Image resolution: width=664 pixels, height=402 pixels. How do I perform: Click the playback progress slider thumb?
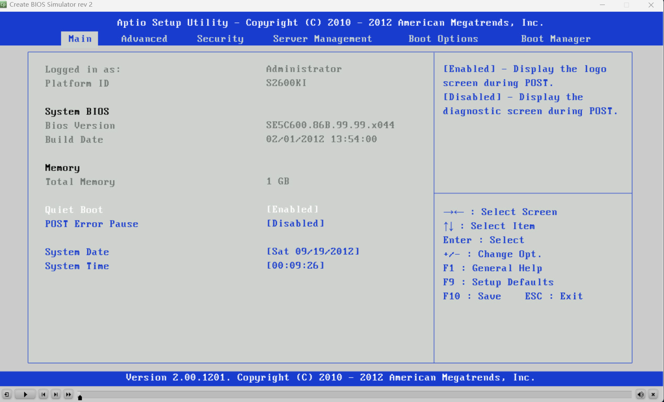tap(80, 397)
